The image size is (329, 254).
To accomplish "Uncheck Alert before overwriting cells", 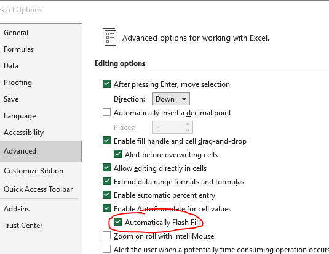I will (x=117, y=154).
